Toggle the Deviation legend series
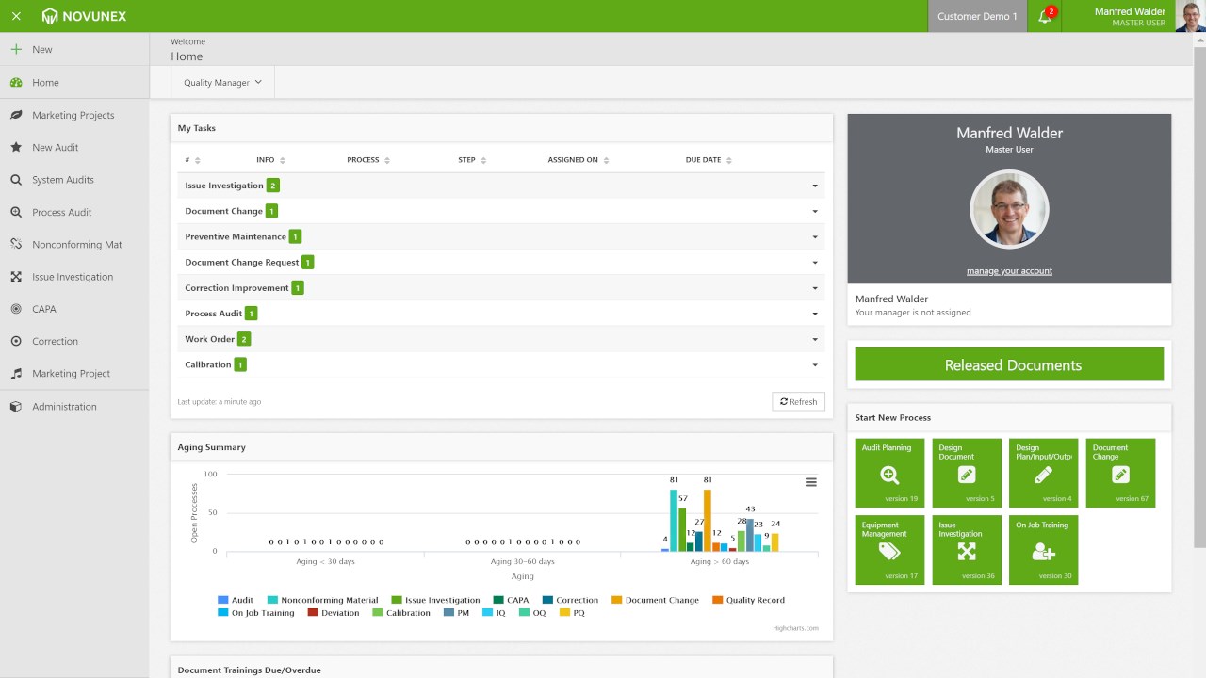The height and width of the screenshot is (678, 1206). click(334, 613)
